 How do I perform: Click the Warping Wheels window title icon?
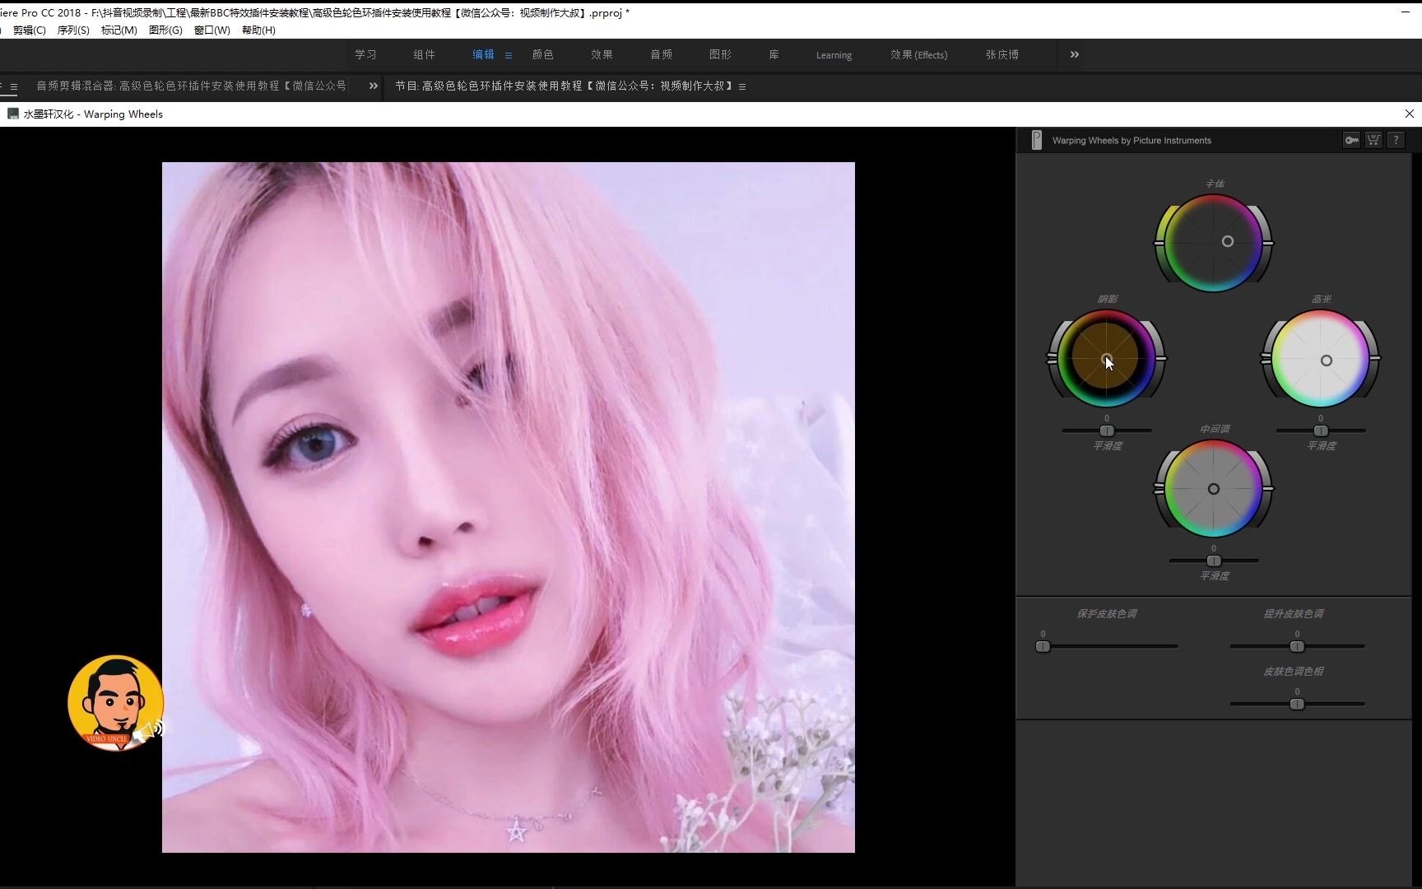pyautogui.click(x=12, y=114)
